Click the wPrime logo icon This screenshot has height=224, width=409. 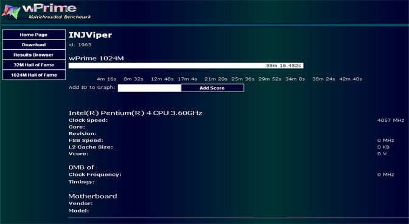pyautogui.click(x=11, y=12)
